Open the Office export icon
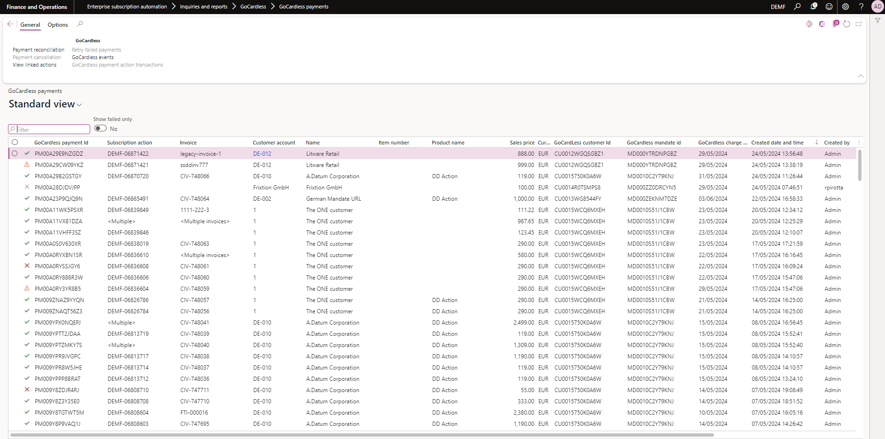Viewport: 885px width, 439px height. click(x=822, y=24)
